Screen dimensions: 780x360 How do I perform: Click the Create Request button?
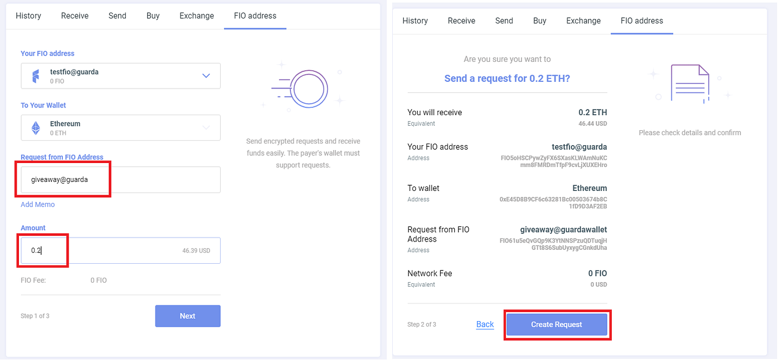coord(557,324)
